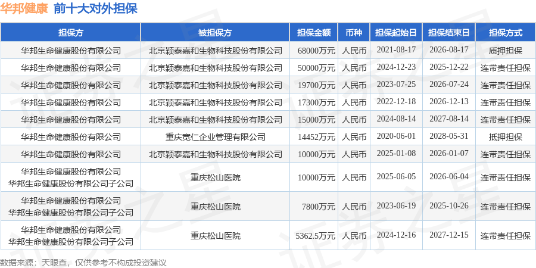Image resolution: width=536 pixels, height=268 pixels.
Task: Click start date 2024-12-16
Action: coord(396,235)
